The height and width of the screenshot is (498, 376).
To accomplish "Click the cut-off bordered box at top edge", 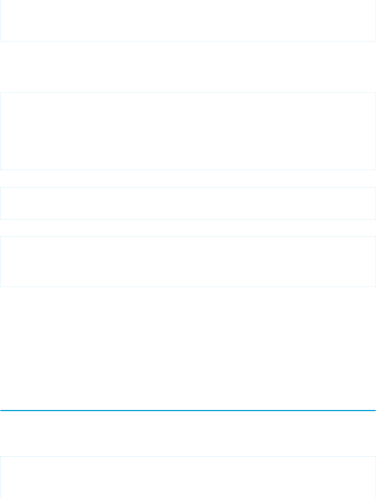I will [x=188, y=20].
